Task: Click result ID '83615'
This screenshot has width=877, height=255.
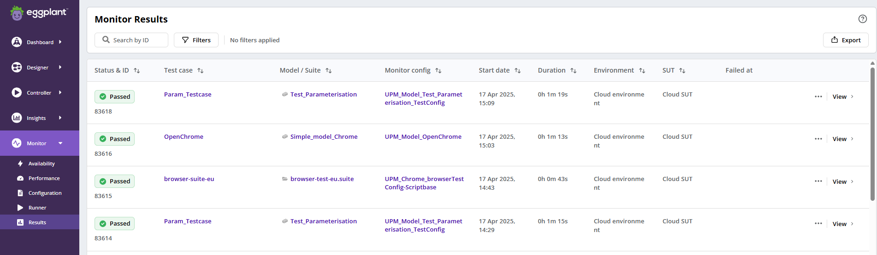Action: (103, 196)
